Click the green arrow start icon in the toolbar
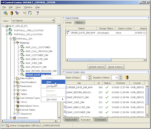151x129 pixels. 30,13
